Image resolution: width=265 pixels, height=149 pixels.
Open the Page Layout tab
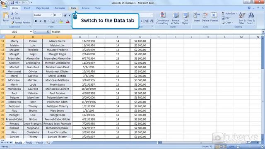(x=43, y=8)
